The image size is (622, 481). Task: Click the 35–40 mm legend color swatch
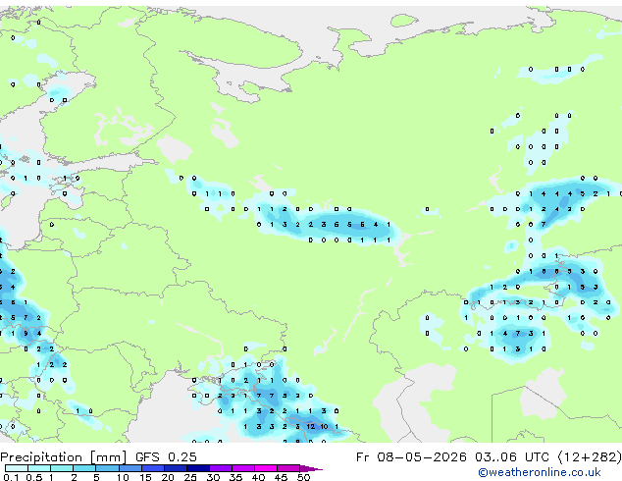point(243,468)
